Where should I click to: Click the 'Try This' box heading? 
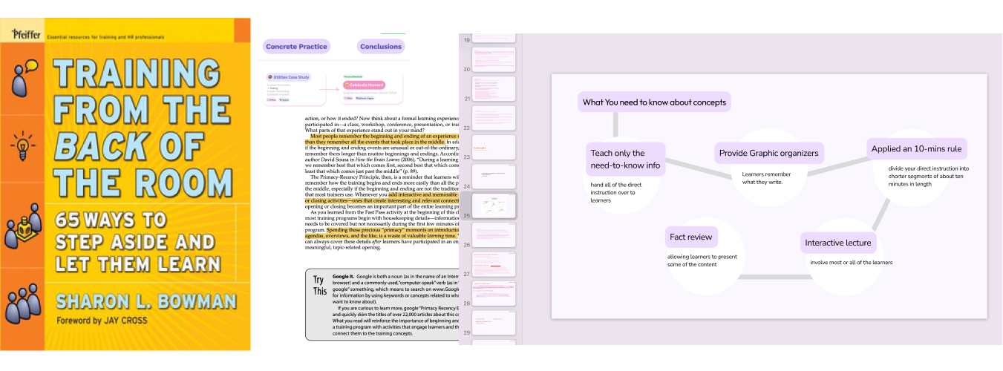pos(319,286)
